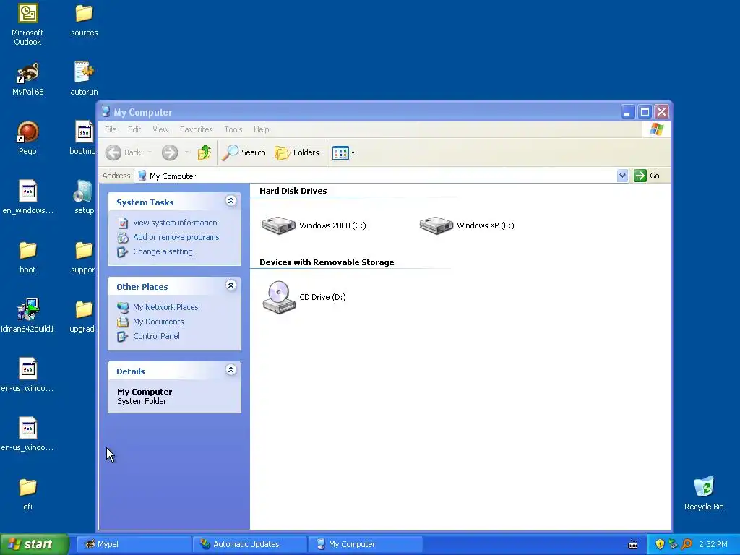Select the support folder icon

[x=84, y=251]
